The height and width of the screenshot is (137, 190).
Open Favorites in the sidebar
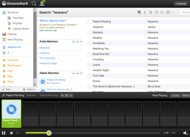click(x=18, y=18)
